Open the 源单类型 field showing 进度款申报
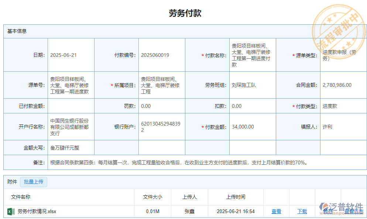The image size is (367, 219). click(342, 55)
